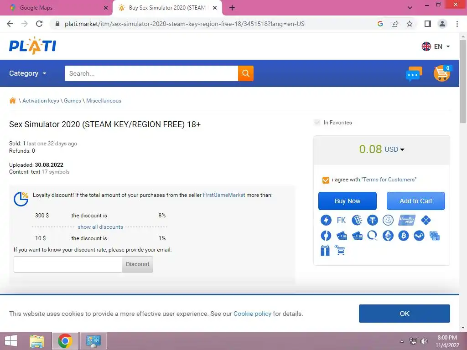Click the share page icon
This screenshot has width=467, height=350.
[395, 24]
